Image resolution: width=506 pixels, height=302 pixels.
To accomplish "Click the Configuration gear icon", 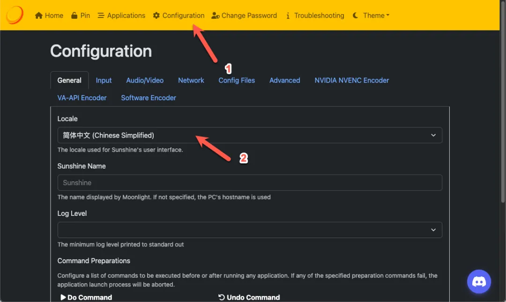I will [x=156, y=15].
